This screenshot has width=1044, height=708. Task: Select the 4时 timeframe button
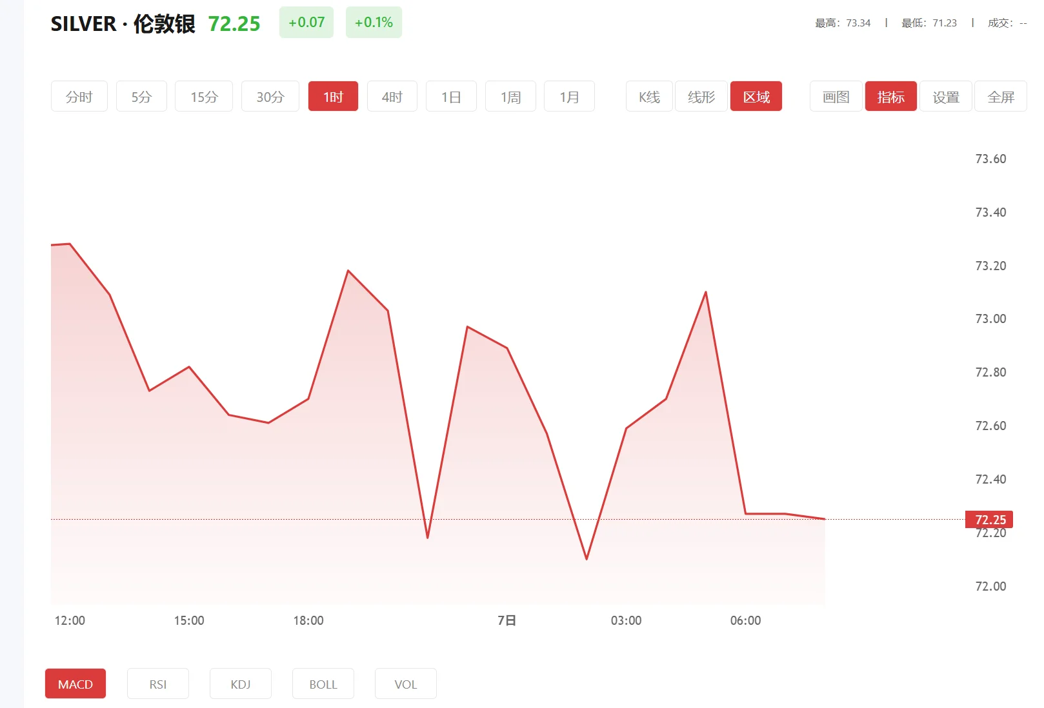(392, 96)
